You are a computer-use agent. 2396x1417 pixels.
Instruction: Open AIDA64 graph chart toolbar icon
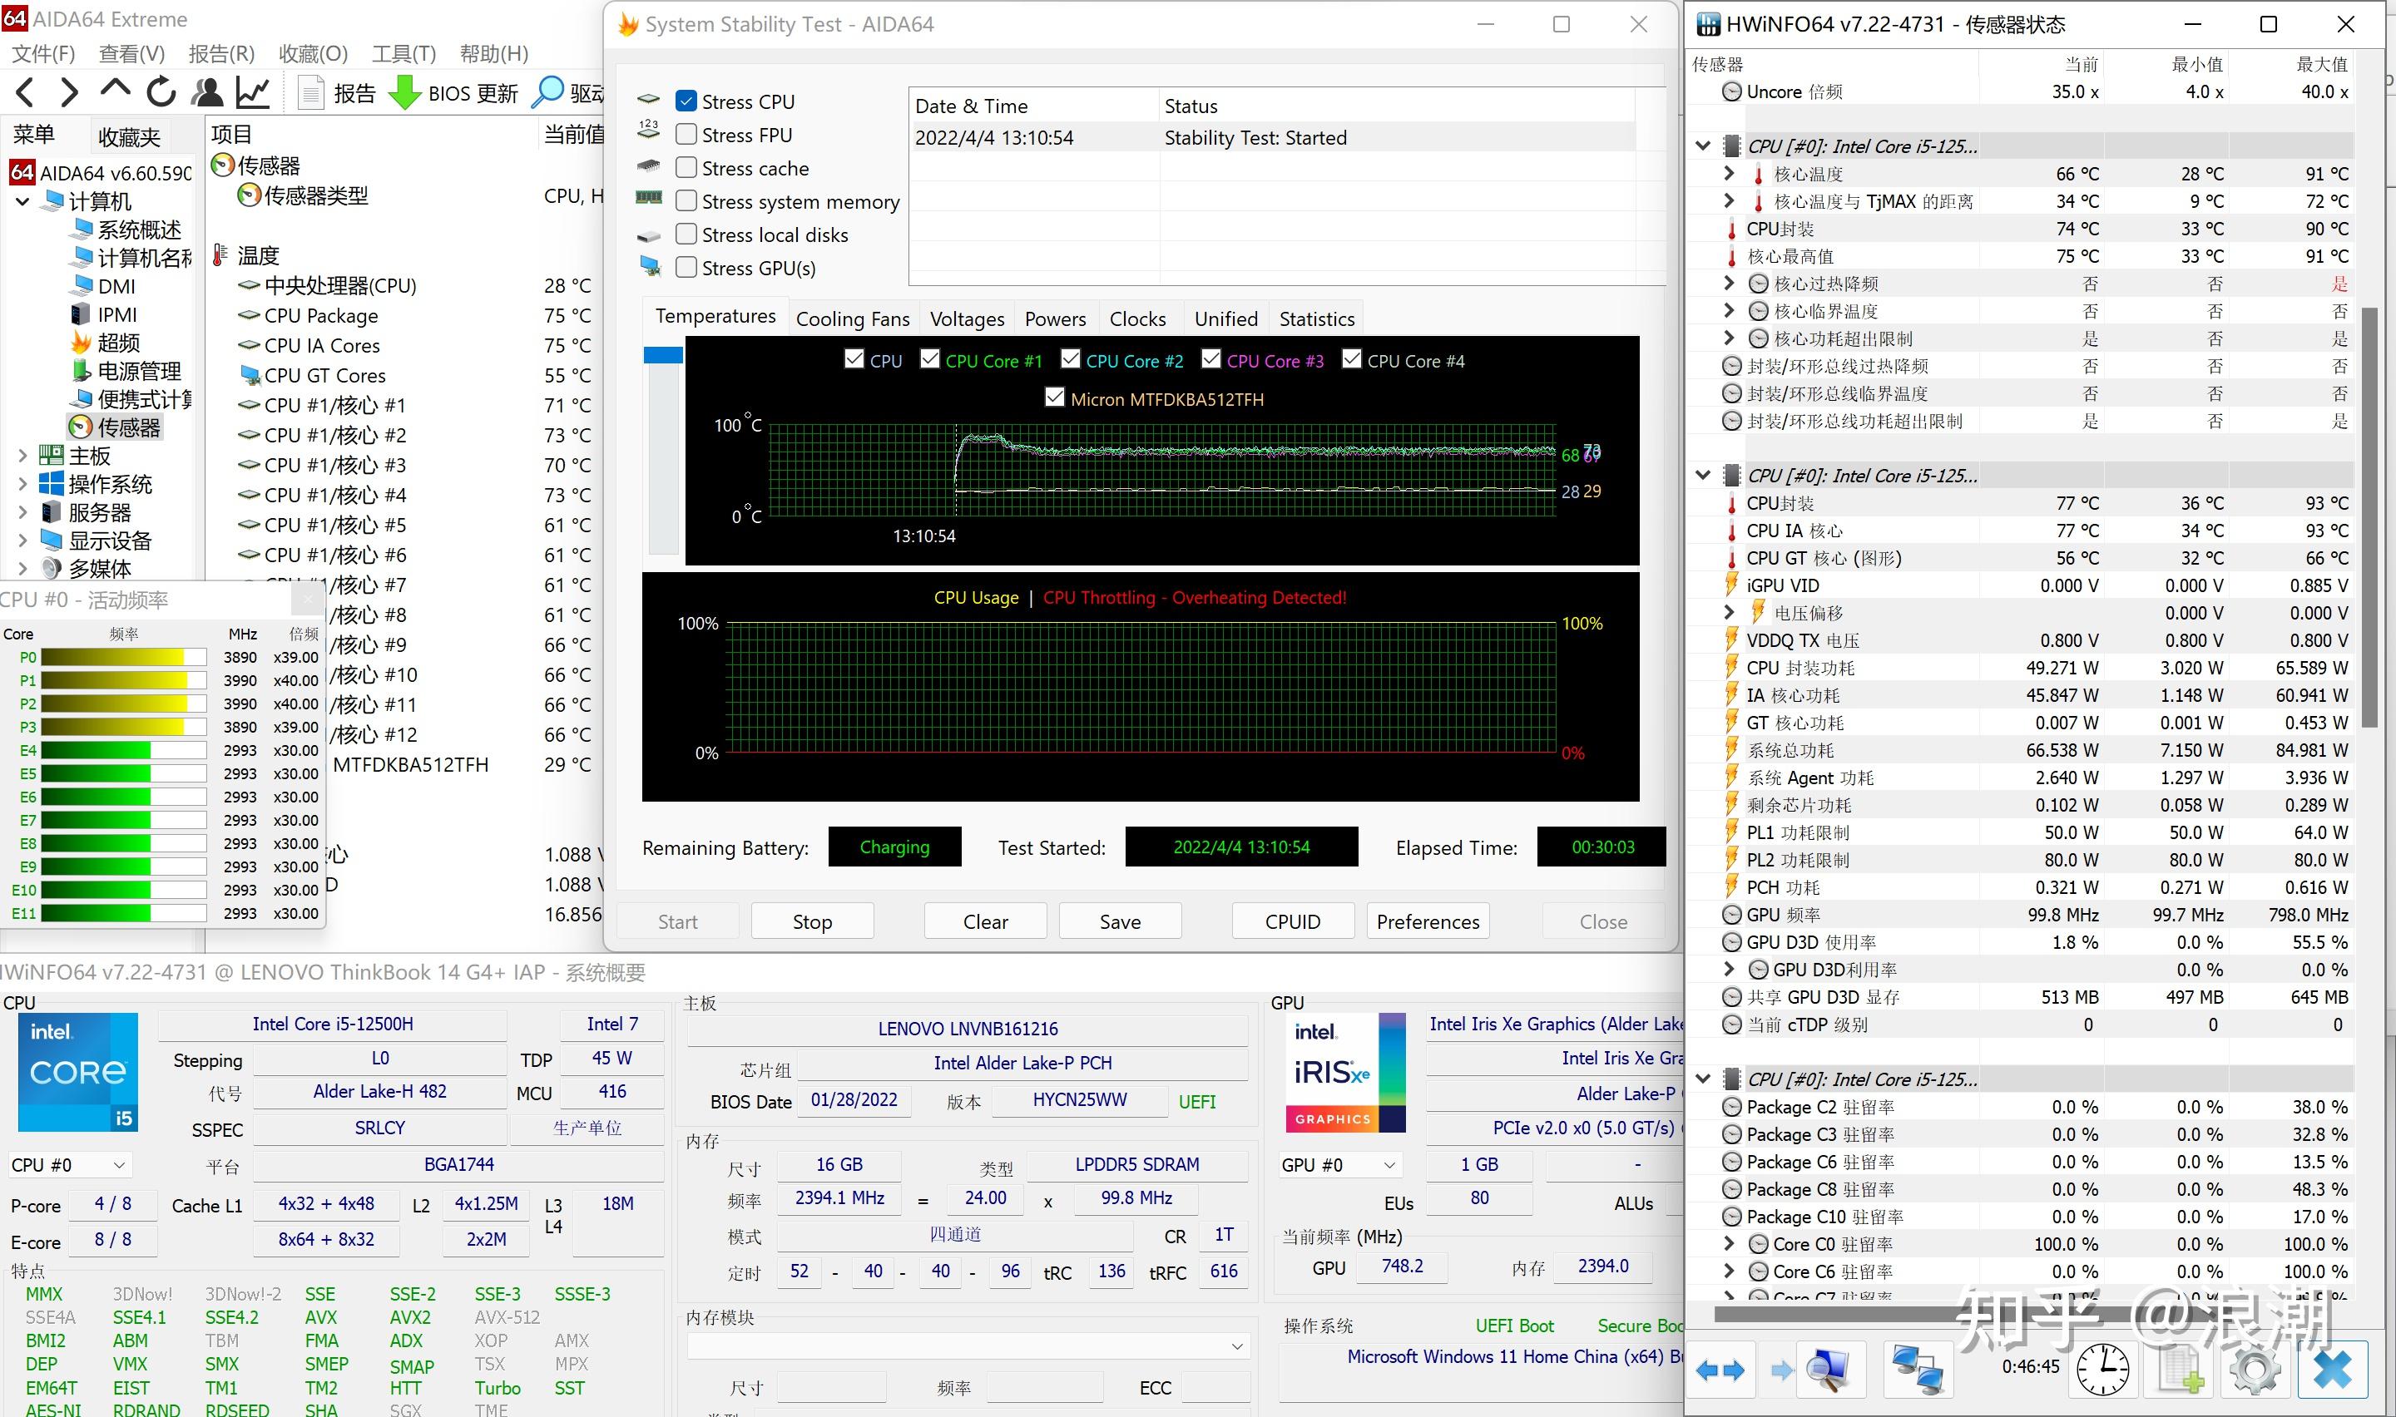pyautogui.click(x=253, y=91)
